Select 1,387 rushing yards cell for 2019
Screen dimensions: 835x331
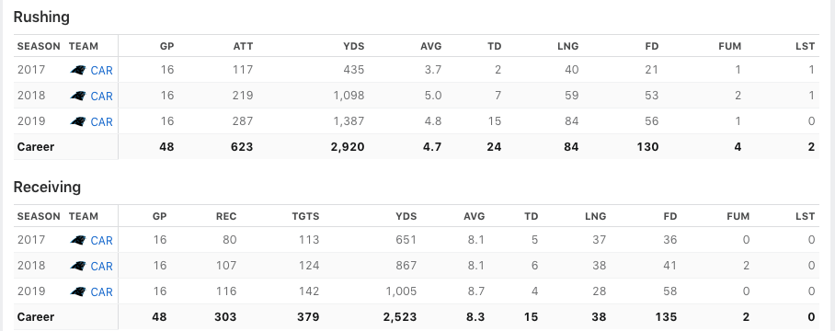click(349, 121)
